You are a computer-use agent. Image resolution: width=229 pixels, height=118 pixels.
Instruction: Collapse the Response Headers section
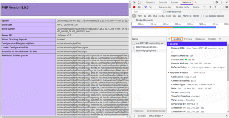click(168, 73)
